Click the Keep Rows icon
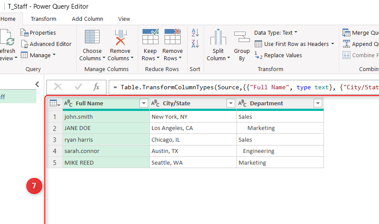379x224 pixels. coord(150,36)
